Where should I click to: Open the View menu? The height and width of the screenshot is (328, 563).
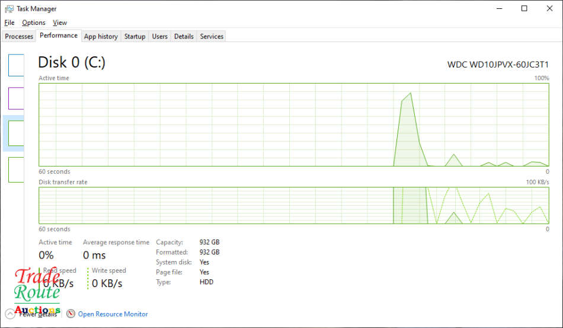point(60,23)
